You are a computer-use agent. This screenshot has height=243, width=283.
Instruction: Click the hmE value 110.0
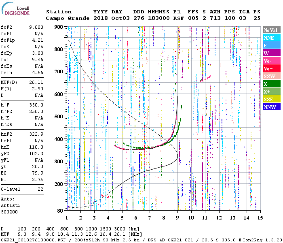pyautogui.click(x=36, y=147)
